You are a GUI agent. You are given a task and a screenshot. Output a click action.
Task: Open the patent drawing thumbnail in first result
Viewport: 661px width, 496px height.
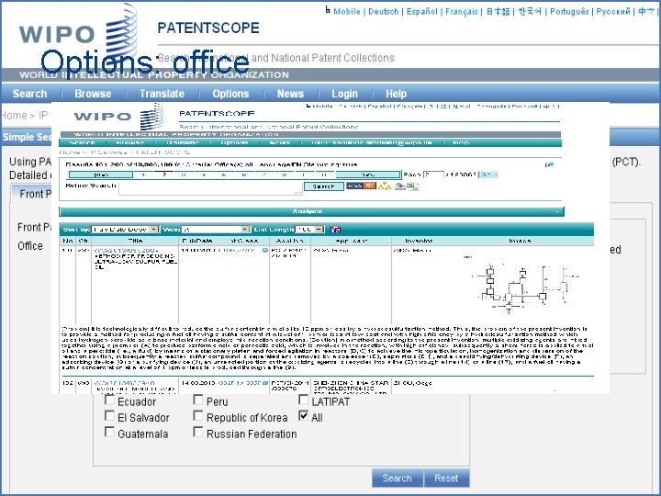[523, 285]
